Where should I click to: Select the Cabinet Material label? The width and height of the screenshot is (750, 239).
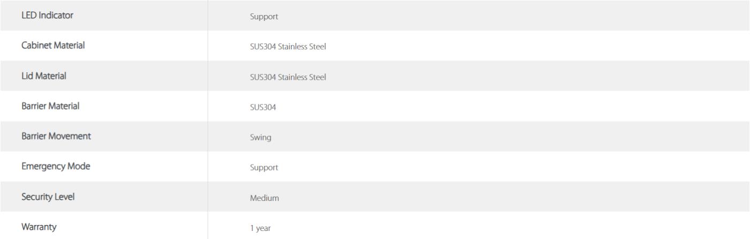[53, 46]
